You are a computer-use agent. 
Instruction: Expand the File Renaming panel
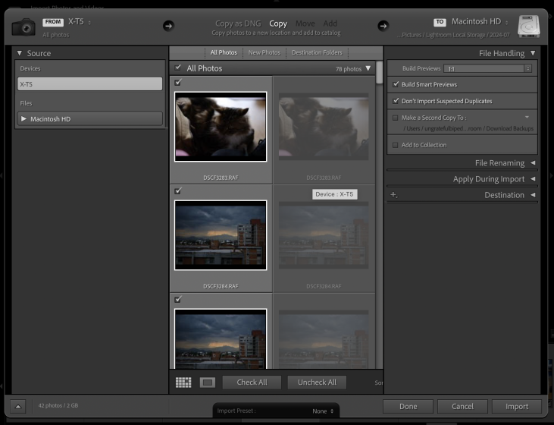[x=533, y=162]
